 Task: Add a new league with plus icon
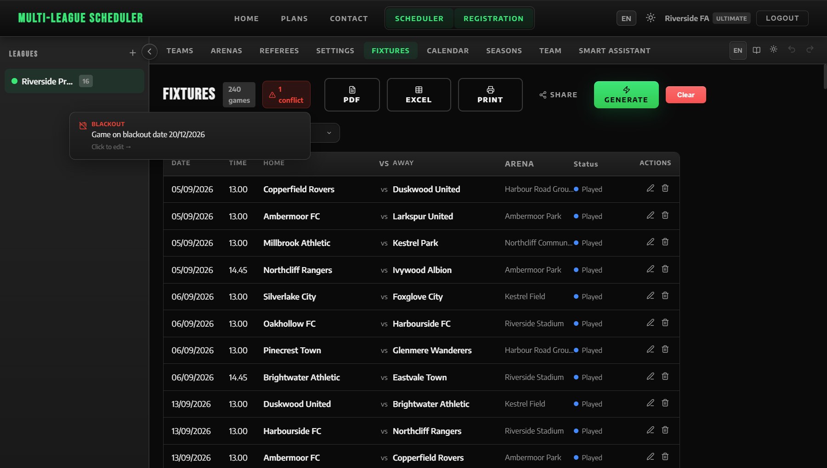(x=133, y=53)
